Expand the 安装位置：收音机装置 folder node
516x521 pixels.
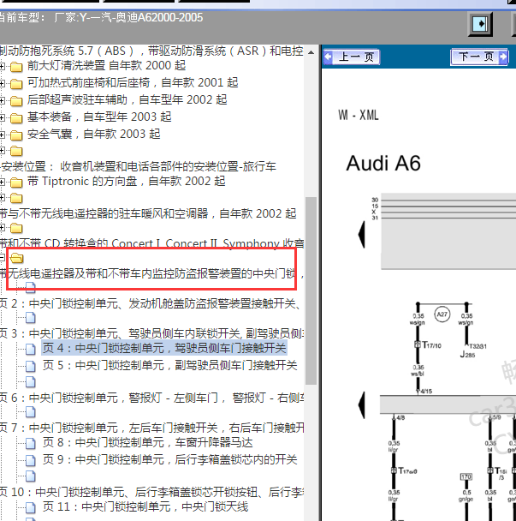point(2,151)
